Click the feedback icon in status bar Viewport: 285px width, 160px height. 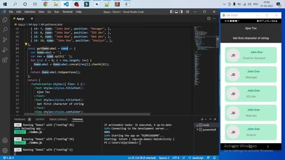tap(208, 158)
